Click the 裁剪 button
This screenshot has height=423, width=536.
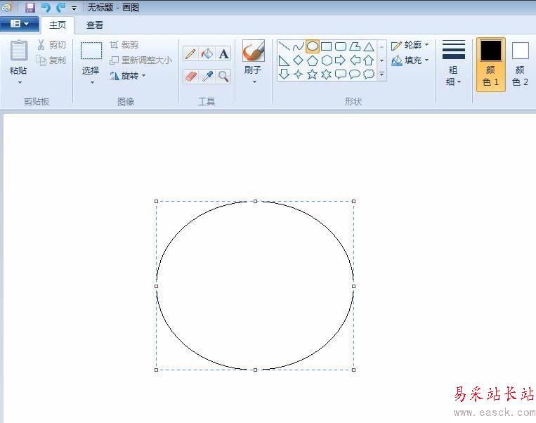pos(124,45)
